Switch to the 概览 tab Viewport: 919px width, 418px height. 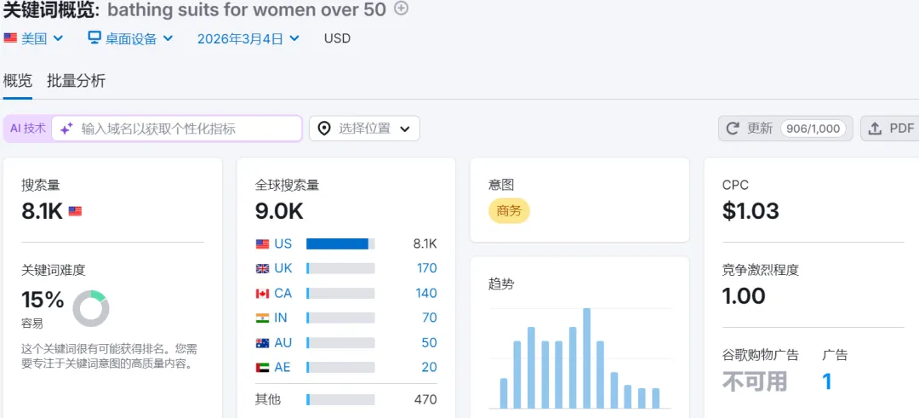tap(18, 81)
